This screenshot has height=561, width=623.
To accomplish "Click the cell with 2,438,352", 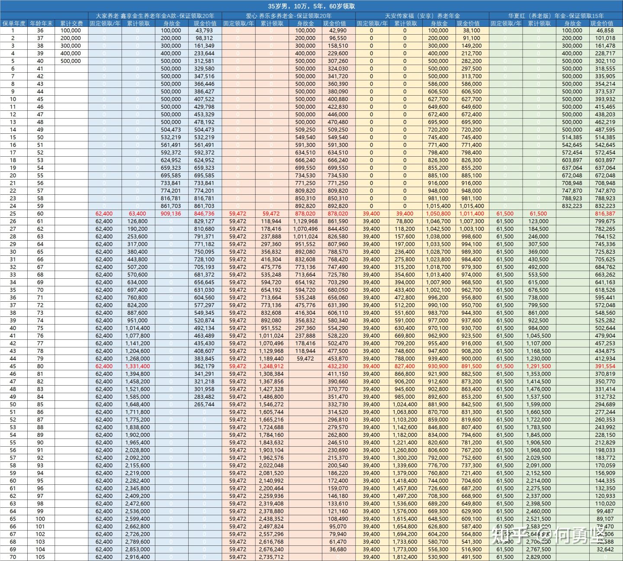I will (271, 519).
